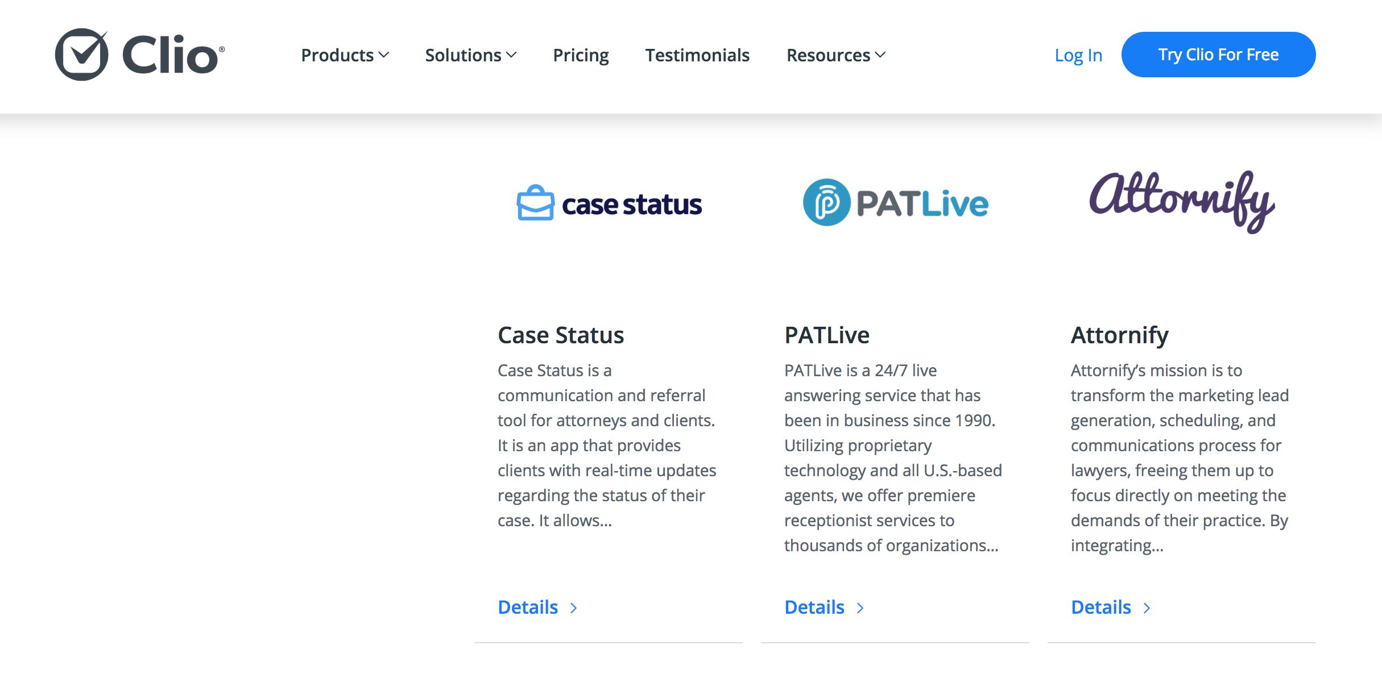
Task: Click the PATLive logo image
Action: 895,202
